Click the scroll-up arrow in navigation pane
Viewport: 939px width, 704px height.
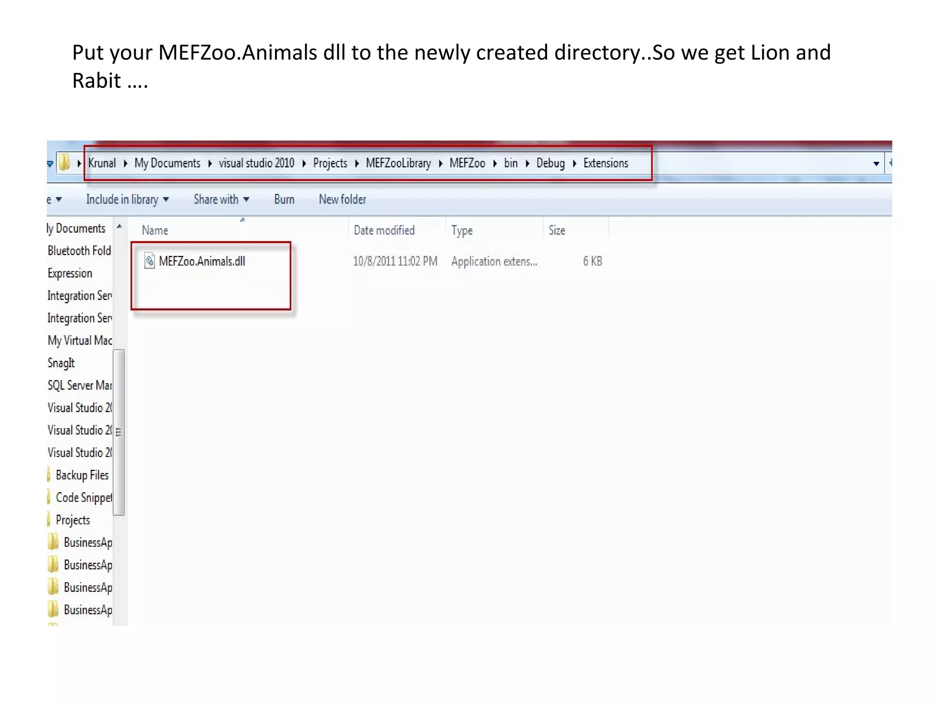119,226
